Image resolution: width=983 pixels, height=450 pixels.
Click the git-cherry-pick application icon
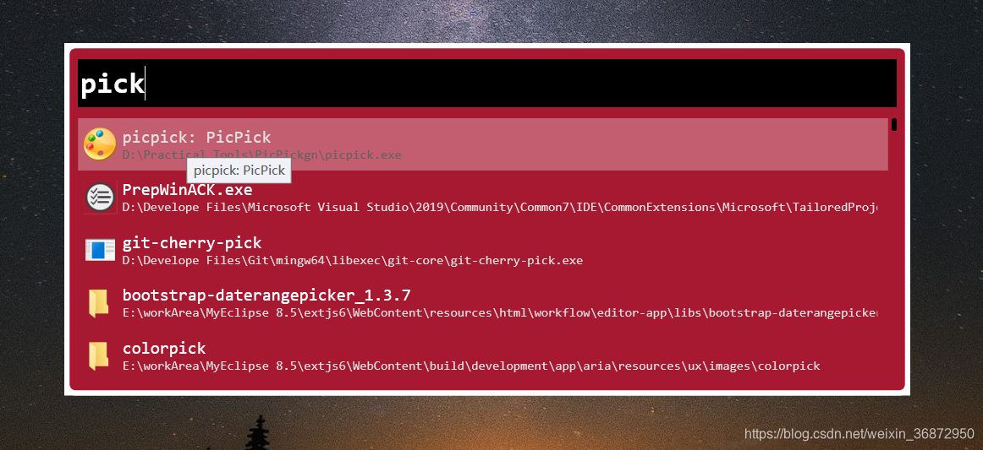click(100, 250)
